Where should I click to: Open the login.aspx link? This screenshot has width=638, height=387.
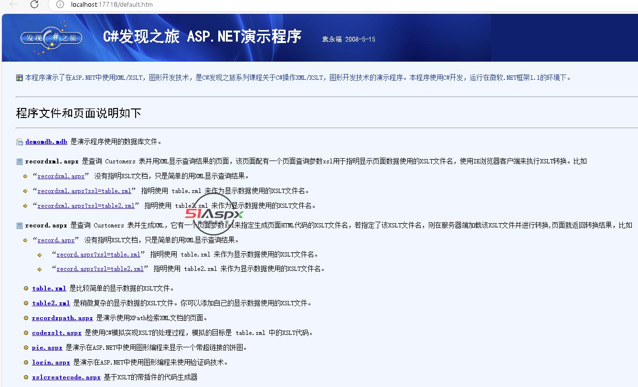click(51, 363)
